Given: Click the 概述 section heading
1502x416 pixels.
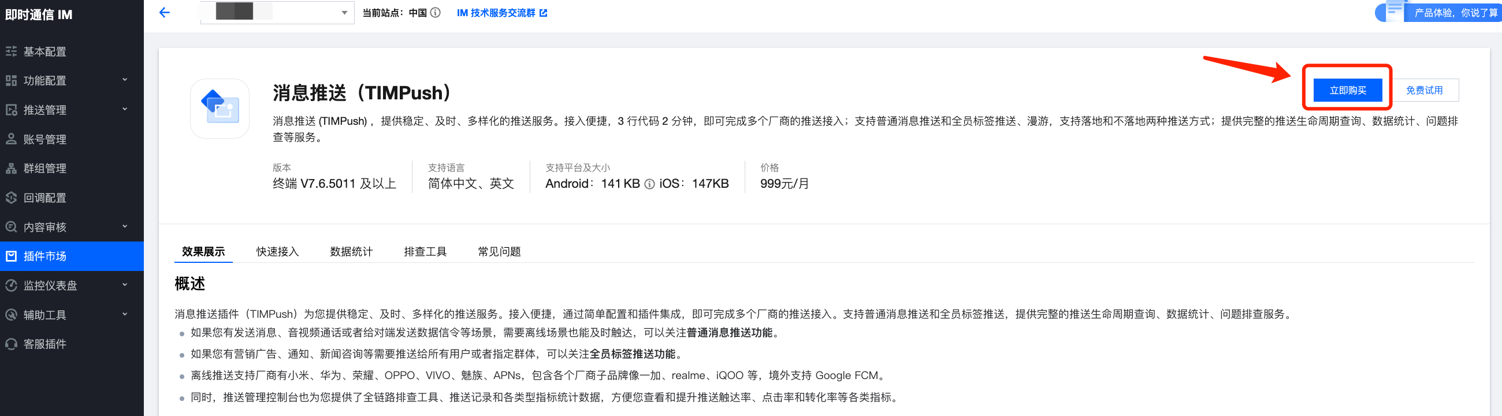Looking at the screenshot, I should [x=189, y=284].
